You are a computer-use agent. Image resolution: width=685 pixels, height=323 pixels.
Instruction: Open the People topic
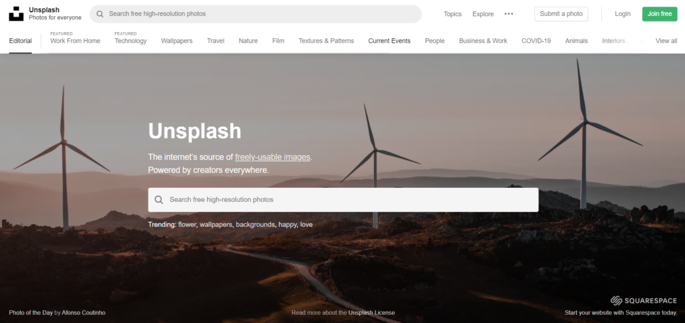pos(435,41)
